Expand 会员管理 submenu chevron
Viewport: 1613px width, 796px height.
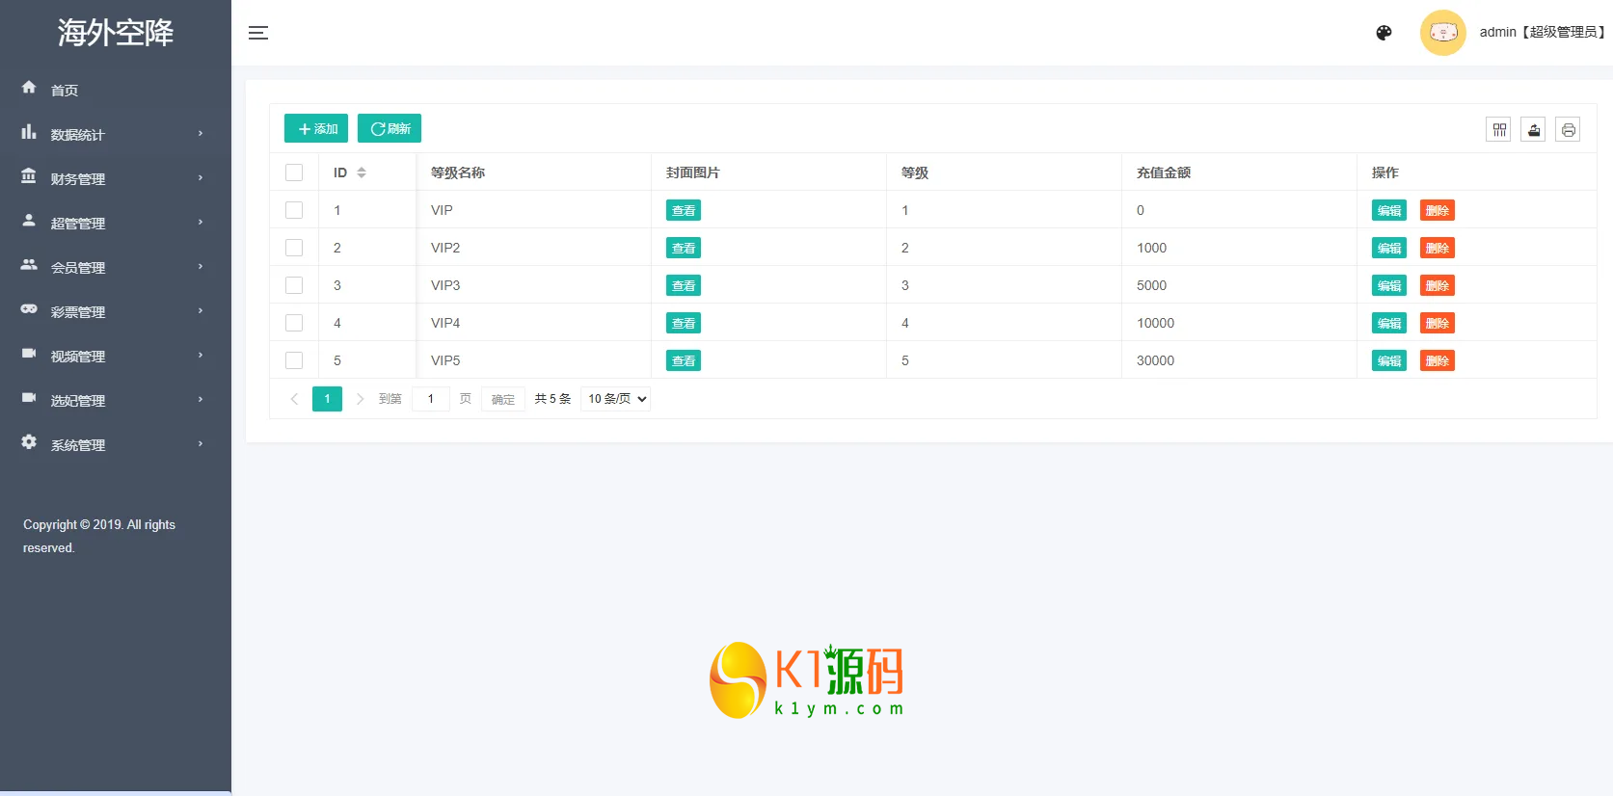point(201,266)
